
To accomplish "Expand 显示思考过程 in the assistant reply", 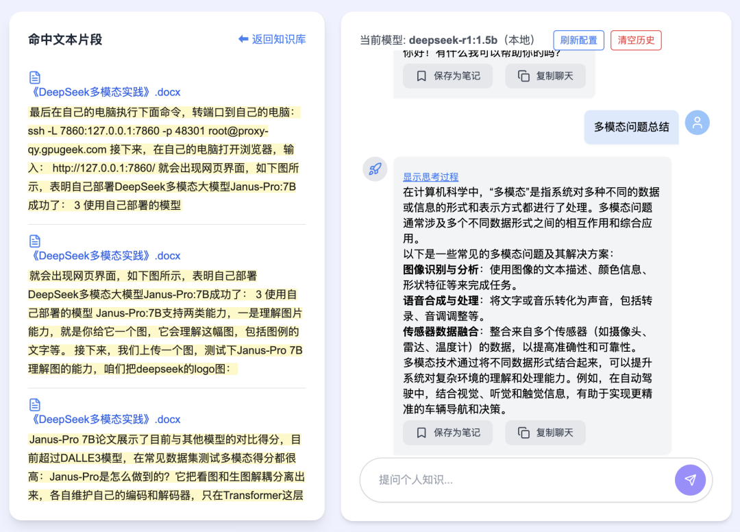I will pos(430,177).
